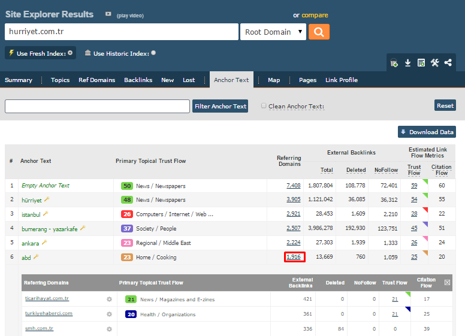
Task: Open the Root Domain dropdown
Action: click(273, 32)
